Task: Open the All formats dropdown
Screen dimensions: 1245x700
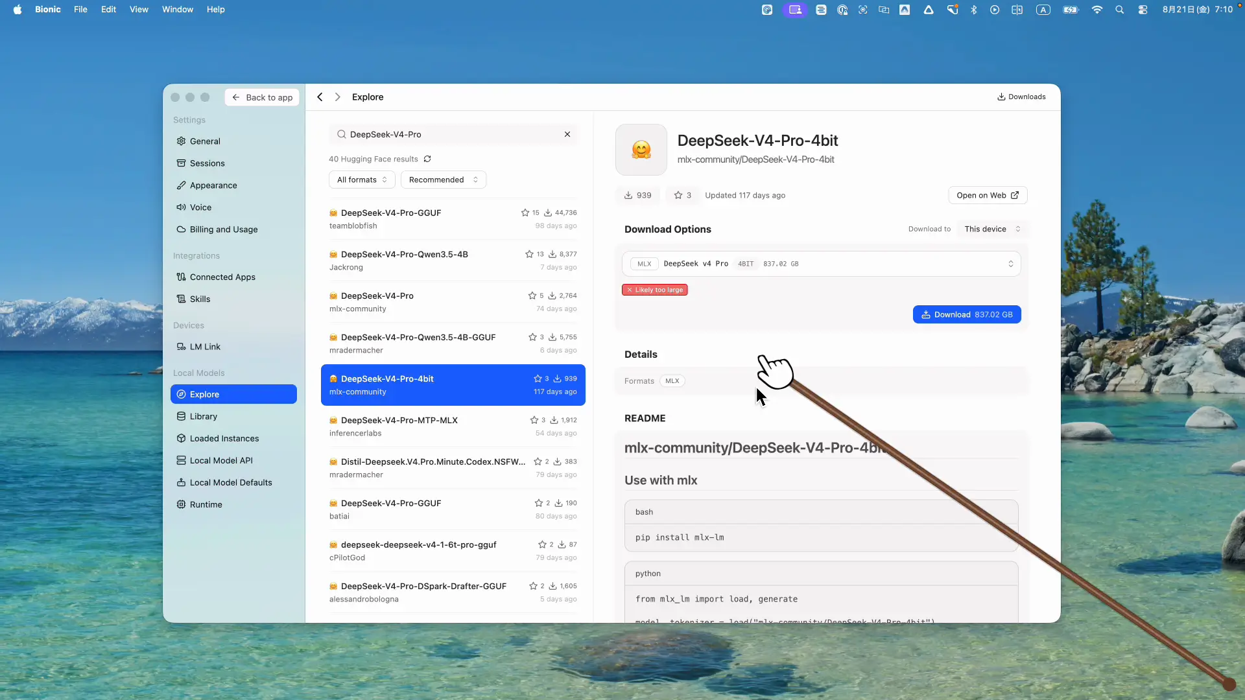Action: click(362, 180)
